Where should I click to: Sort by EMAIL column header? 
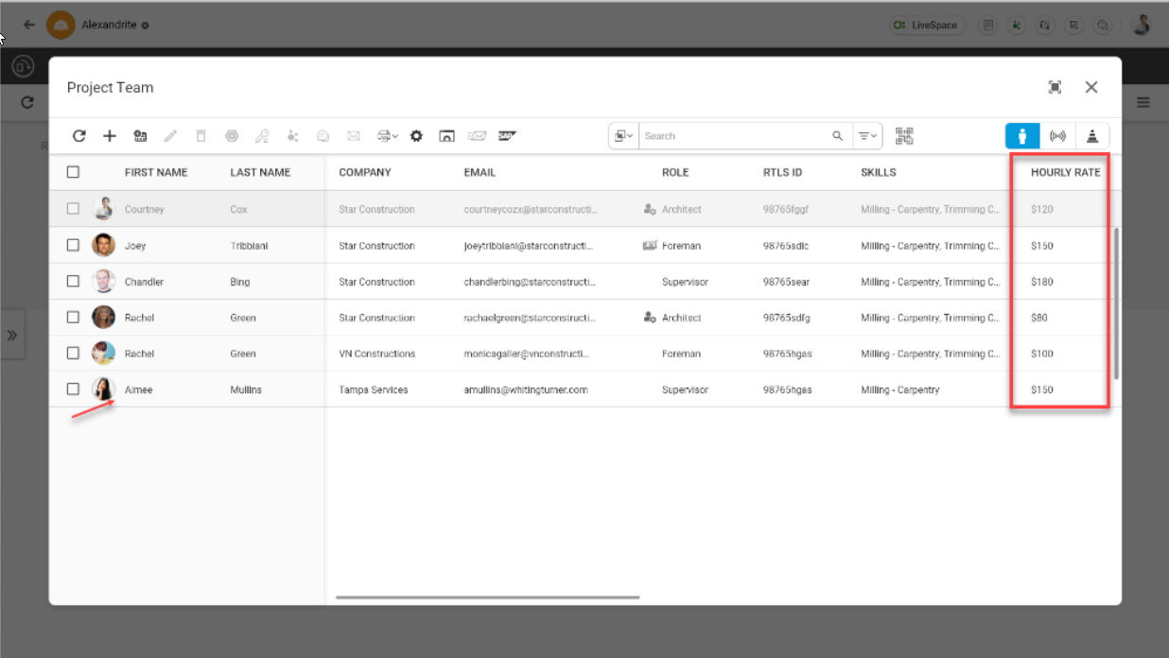(480, 173)
